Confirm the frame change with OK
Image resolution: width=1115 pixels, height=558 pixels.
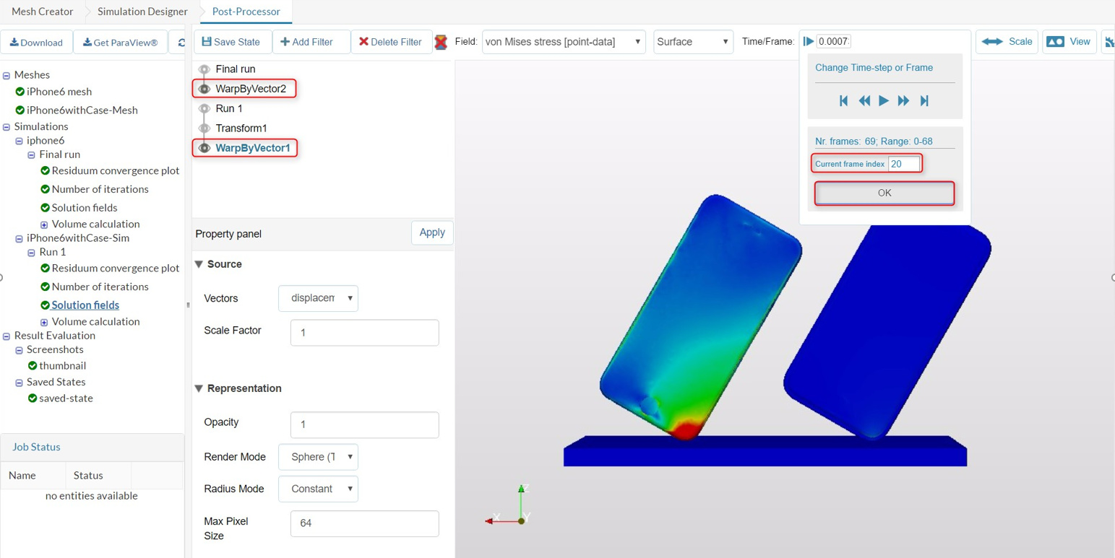pos(884,193)
